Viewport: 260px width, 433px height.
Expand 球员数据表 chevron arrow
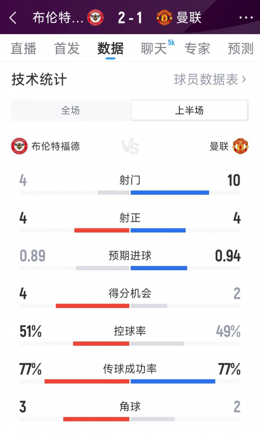point(244,80)
